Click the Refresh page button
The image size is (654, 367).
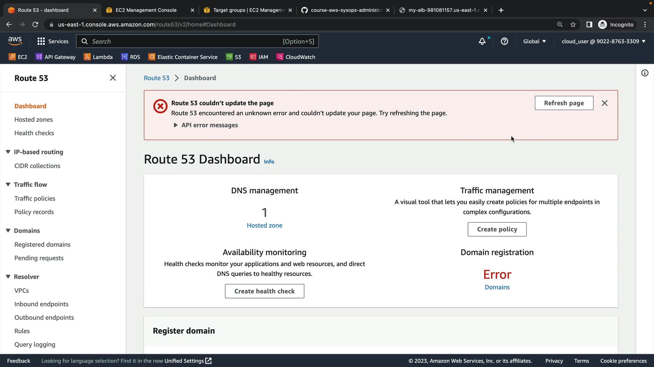click(x=564, y=103)
